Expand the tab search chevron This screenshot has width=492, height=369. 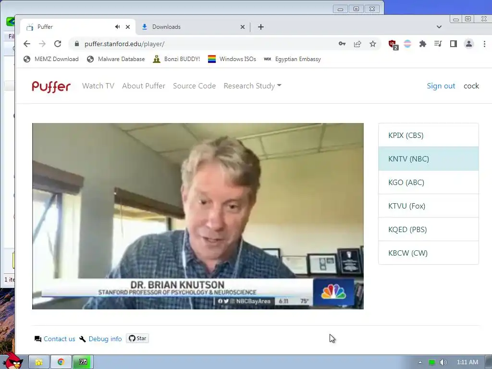tap(439, 27)
